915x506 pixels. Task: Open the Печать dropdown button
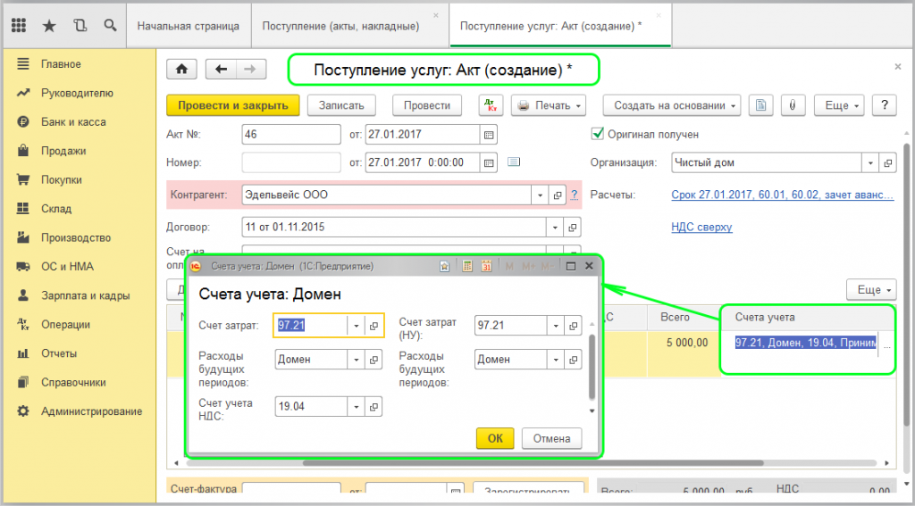[548, 105]
